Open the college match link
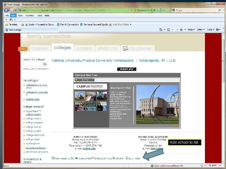 click(x=33, y=118)
